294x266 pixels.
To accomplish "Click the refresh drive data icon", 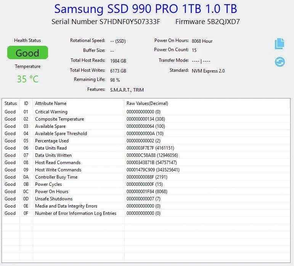I will 280,62.
